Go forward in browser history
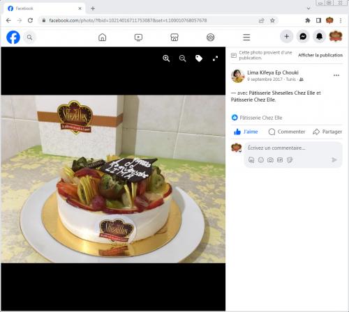Image resolution: width=349 pixels, height=312 pixels. coord(20,20)
